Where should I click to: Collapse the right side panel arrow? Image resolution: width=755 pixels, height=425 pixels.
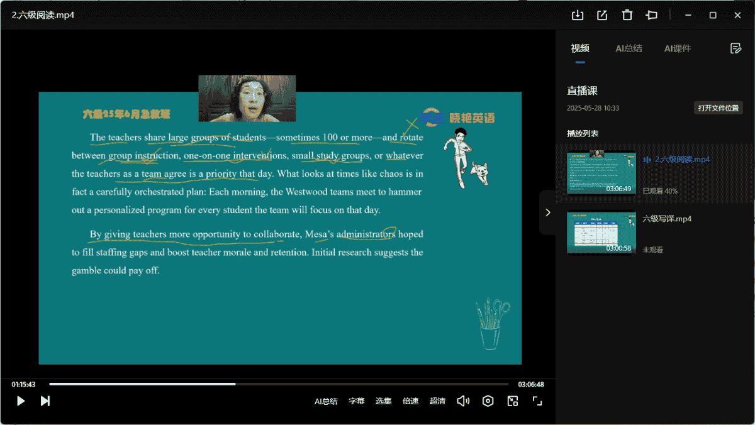[547, 213]
